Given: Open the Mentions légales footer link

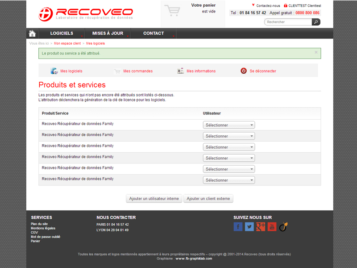Looking at the screenshot, I should 43,228.
